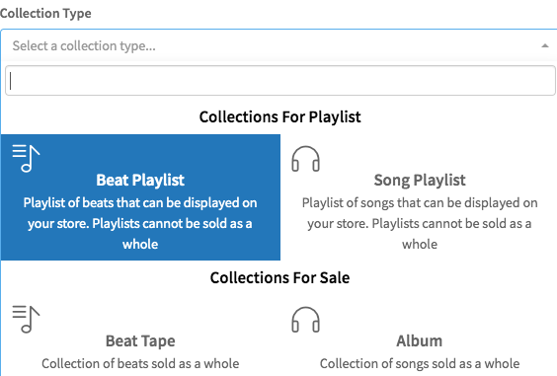The height and width of the screenshot is (376, 557).
Task: Click the 'Collections For Sale' group heading
Action: 279,277
